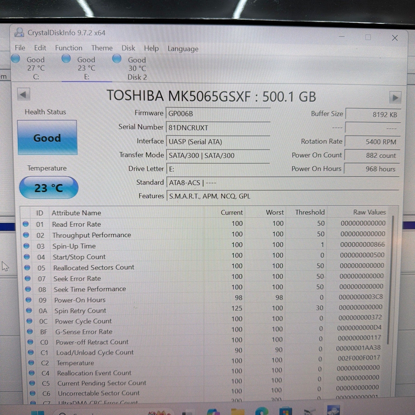Click the 23 °C temperature button
415x415 pixels.
click(49, 188)
